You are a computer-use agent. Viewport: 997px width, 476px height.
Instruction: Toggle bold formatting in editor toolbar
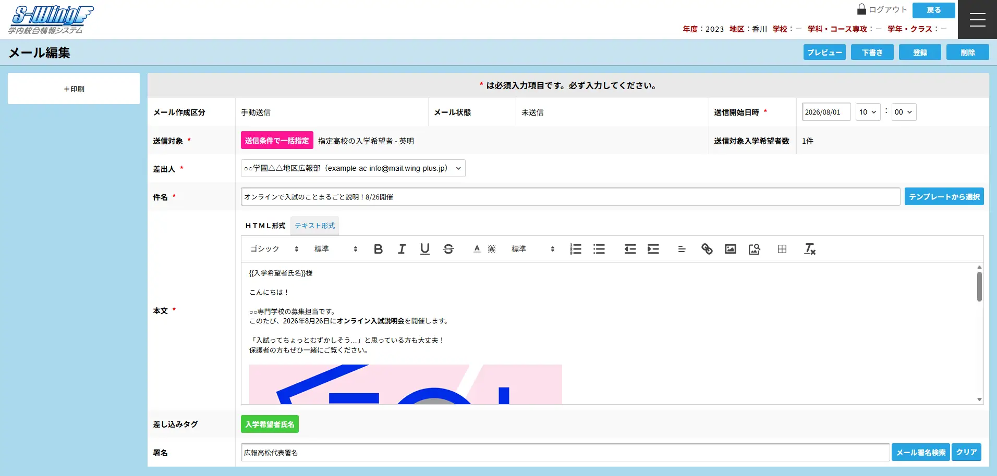click(379, 249)
